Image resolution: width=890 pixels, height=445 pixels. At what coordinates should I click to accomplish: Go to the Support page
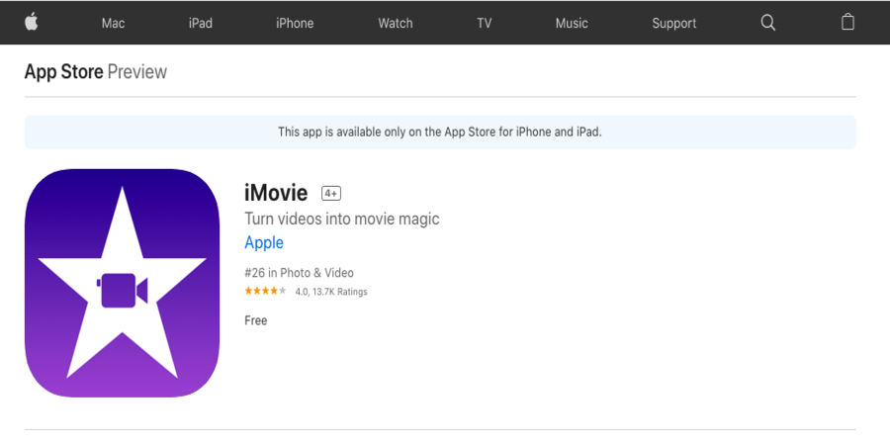coord(673,24)
